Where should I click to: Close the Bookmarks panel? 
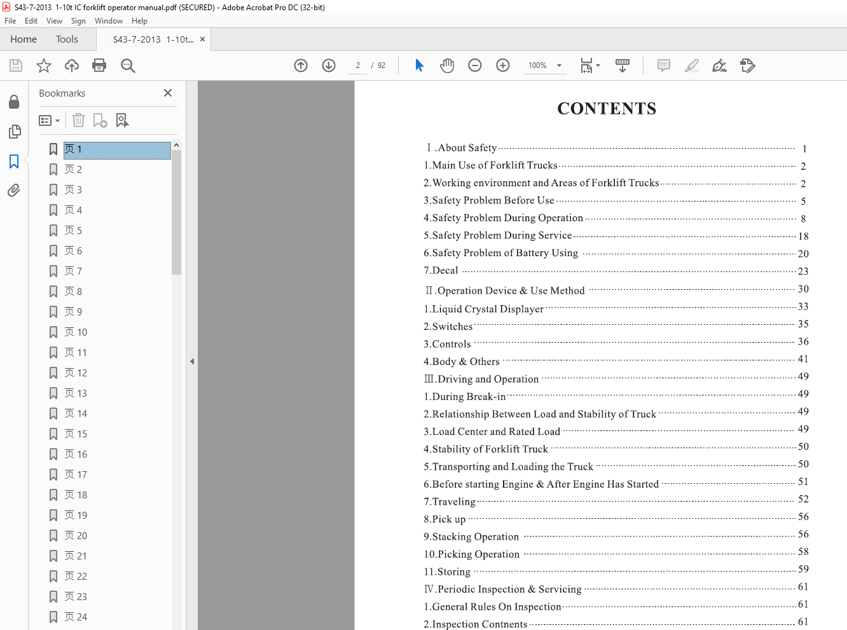pos(168,93)
